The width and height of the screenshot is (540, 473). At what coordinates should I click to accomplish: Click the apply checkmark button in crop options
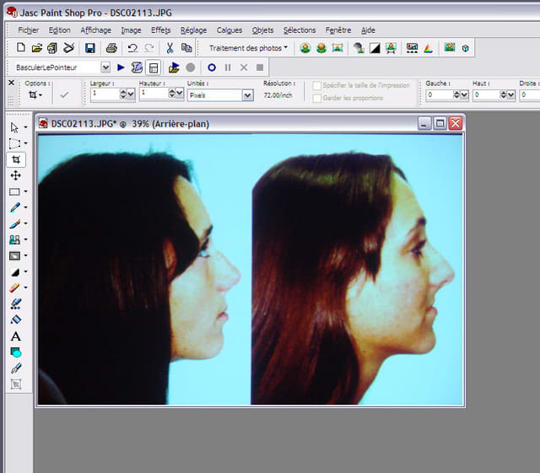coord(64,95)
